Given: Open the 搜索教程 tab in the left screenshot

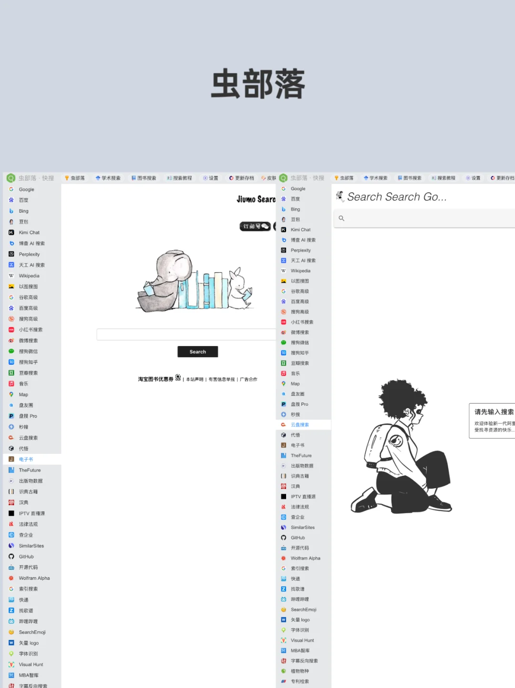Looking at the screenshot, I should pos(179,178).
